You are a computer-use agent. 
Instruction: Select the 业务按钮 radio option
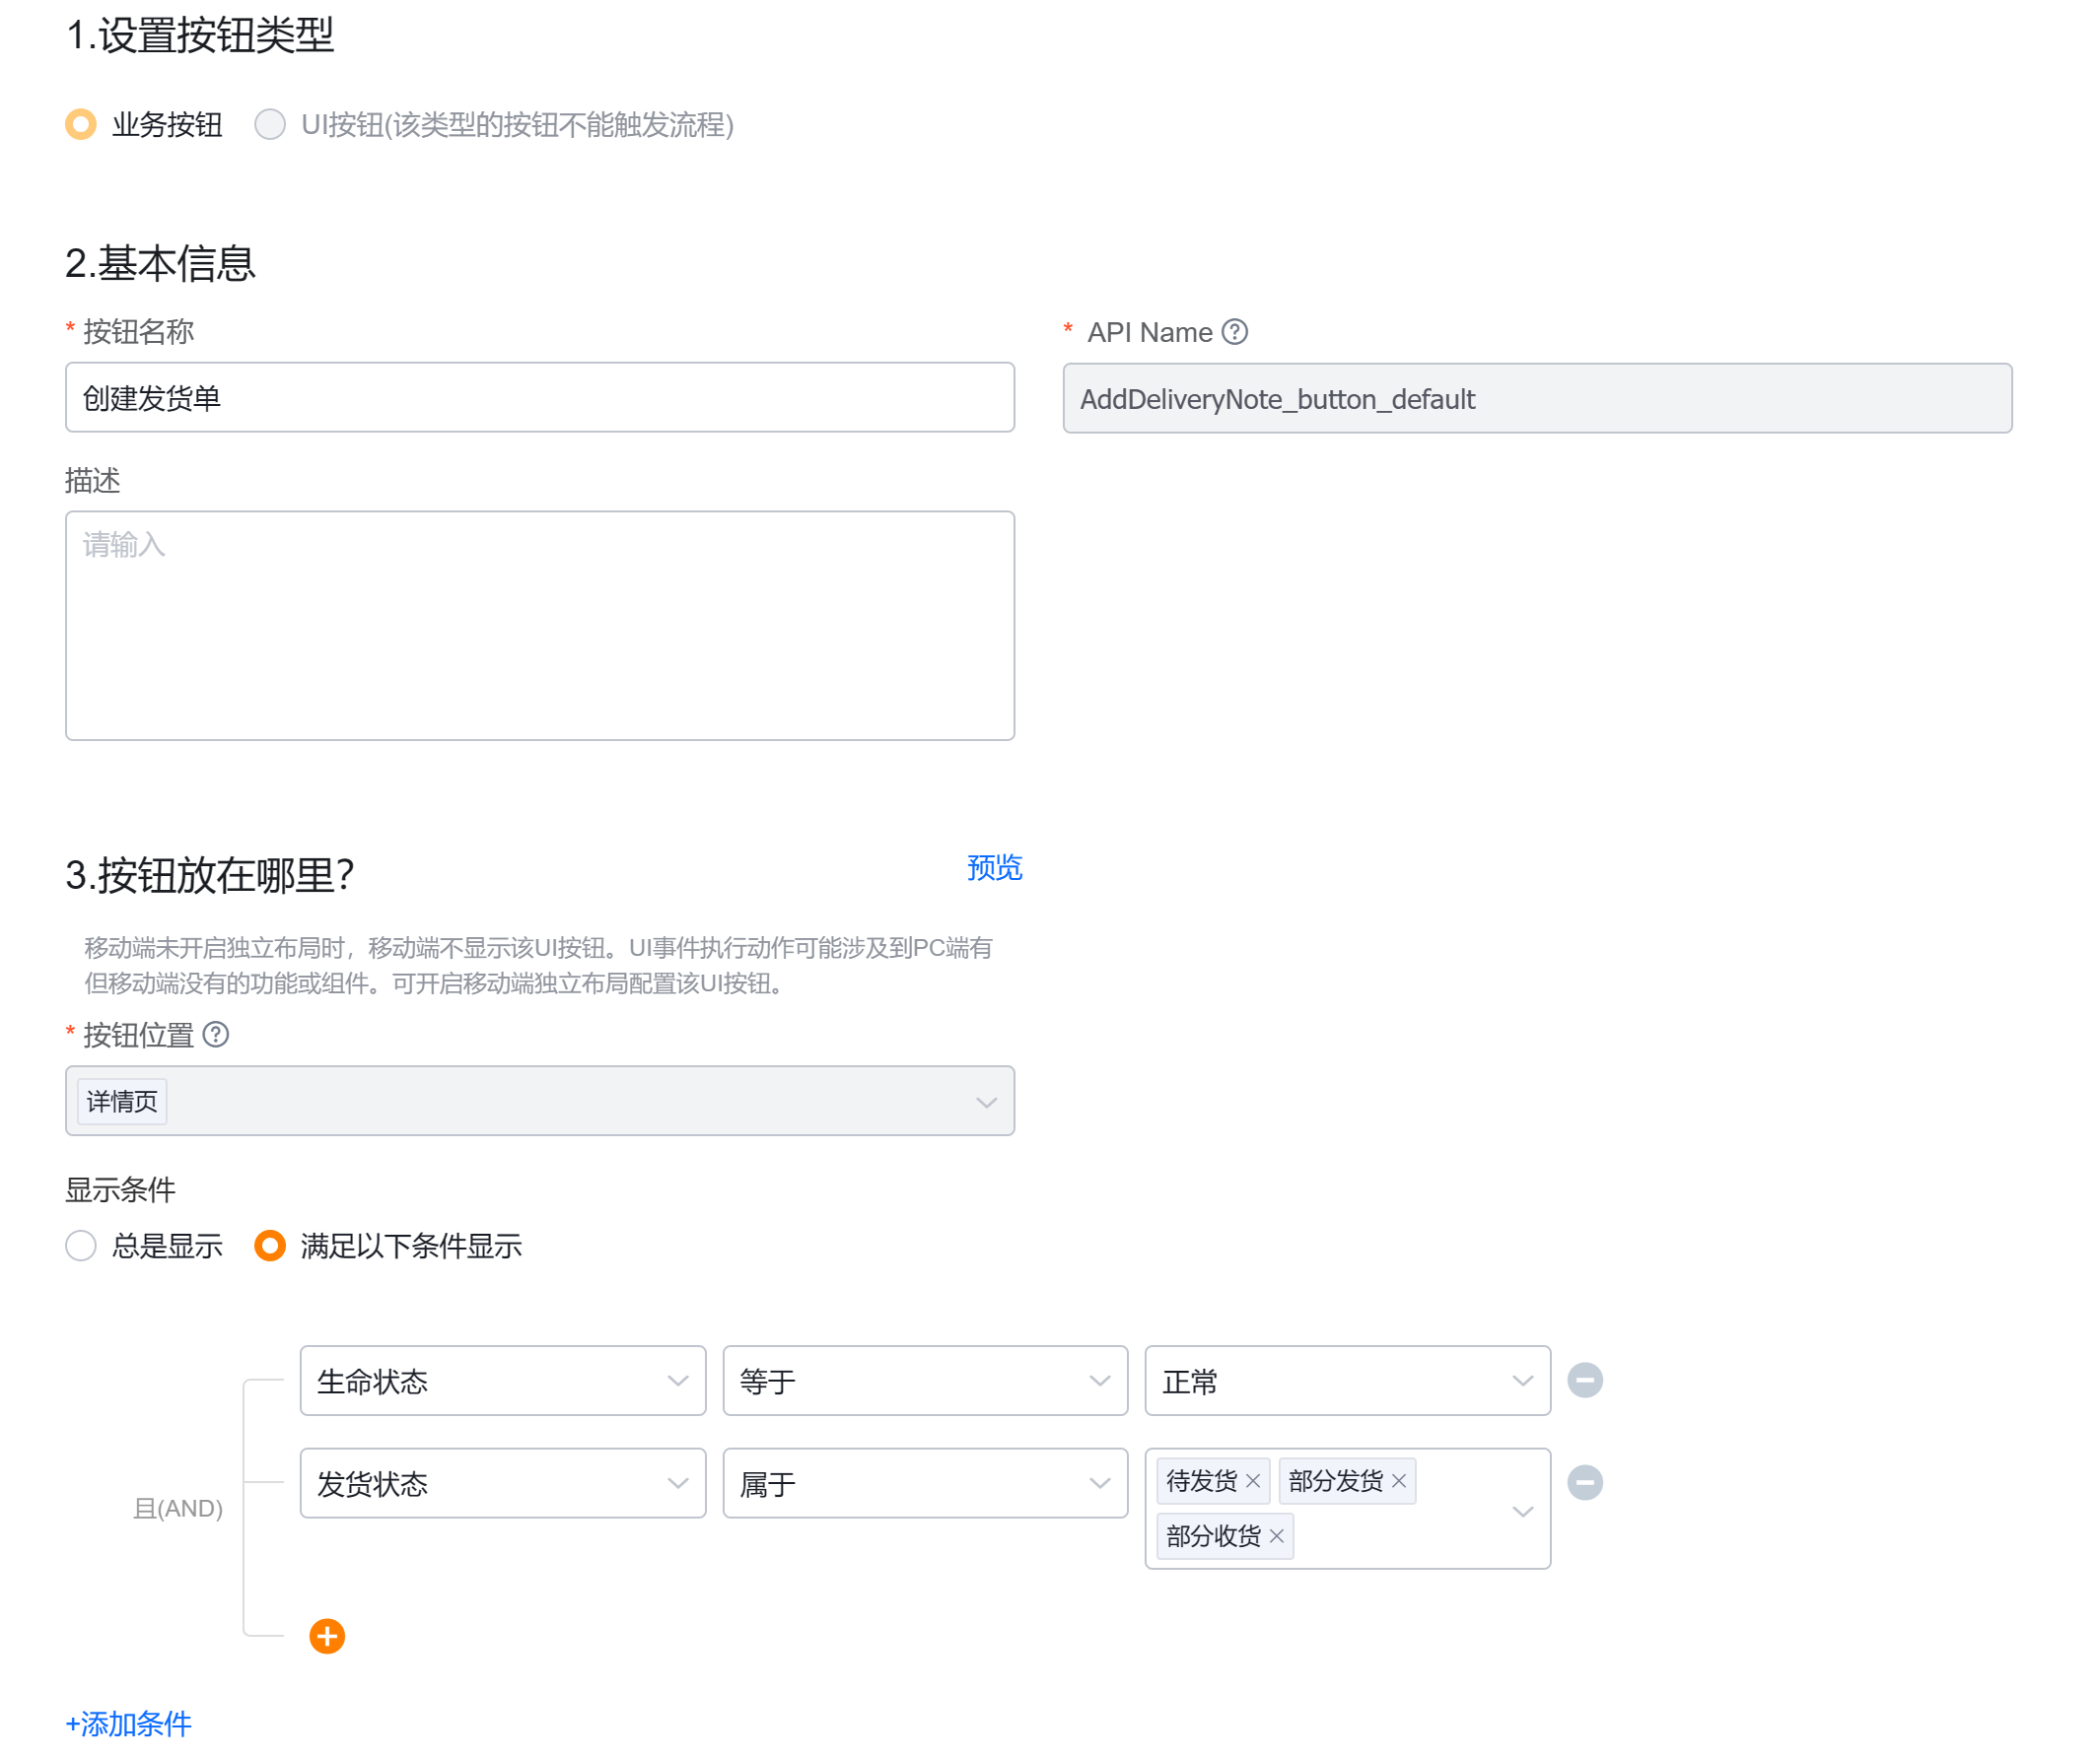81,125
